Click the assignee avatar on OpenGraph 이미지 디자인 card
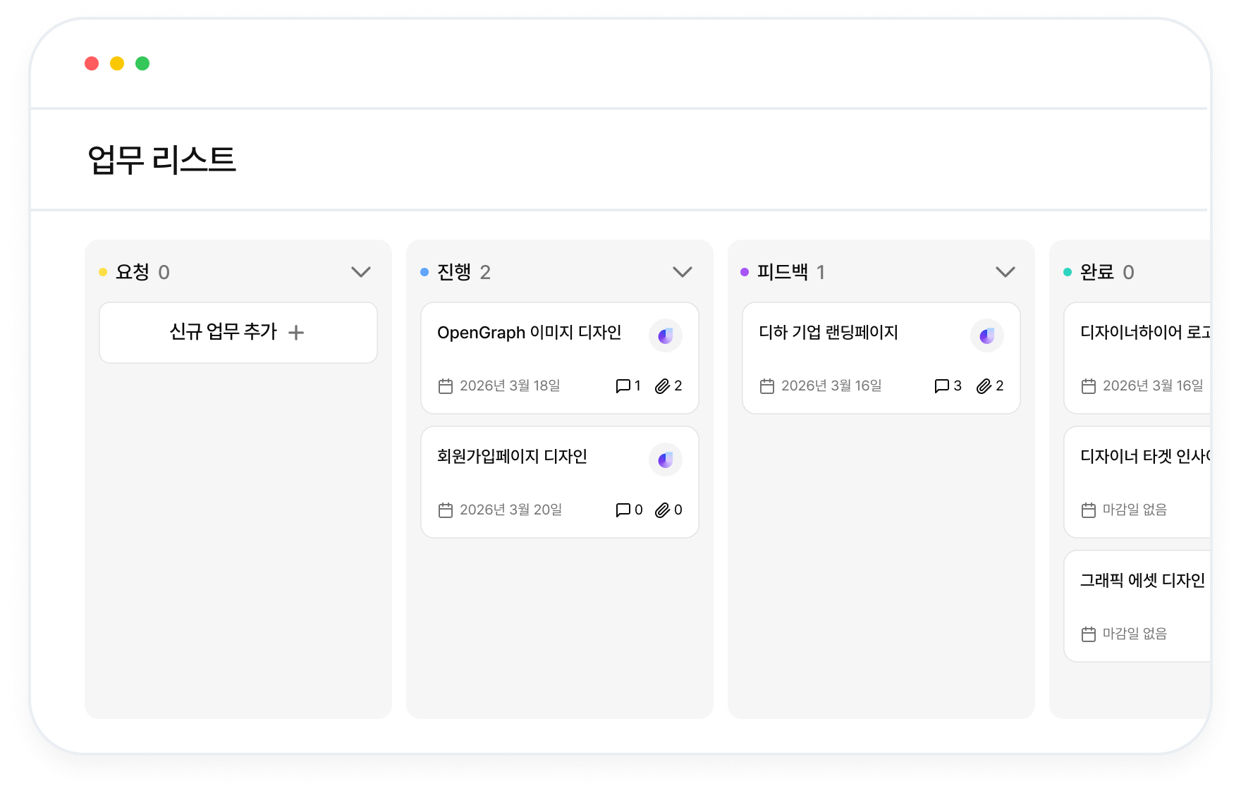 tap(666, 335)
